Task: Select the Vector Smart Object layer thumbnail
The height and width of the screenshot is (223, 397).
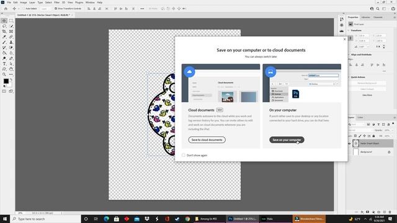Action: point(355,143)
